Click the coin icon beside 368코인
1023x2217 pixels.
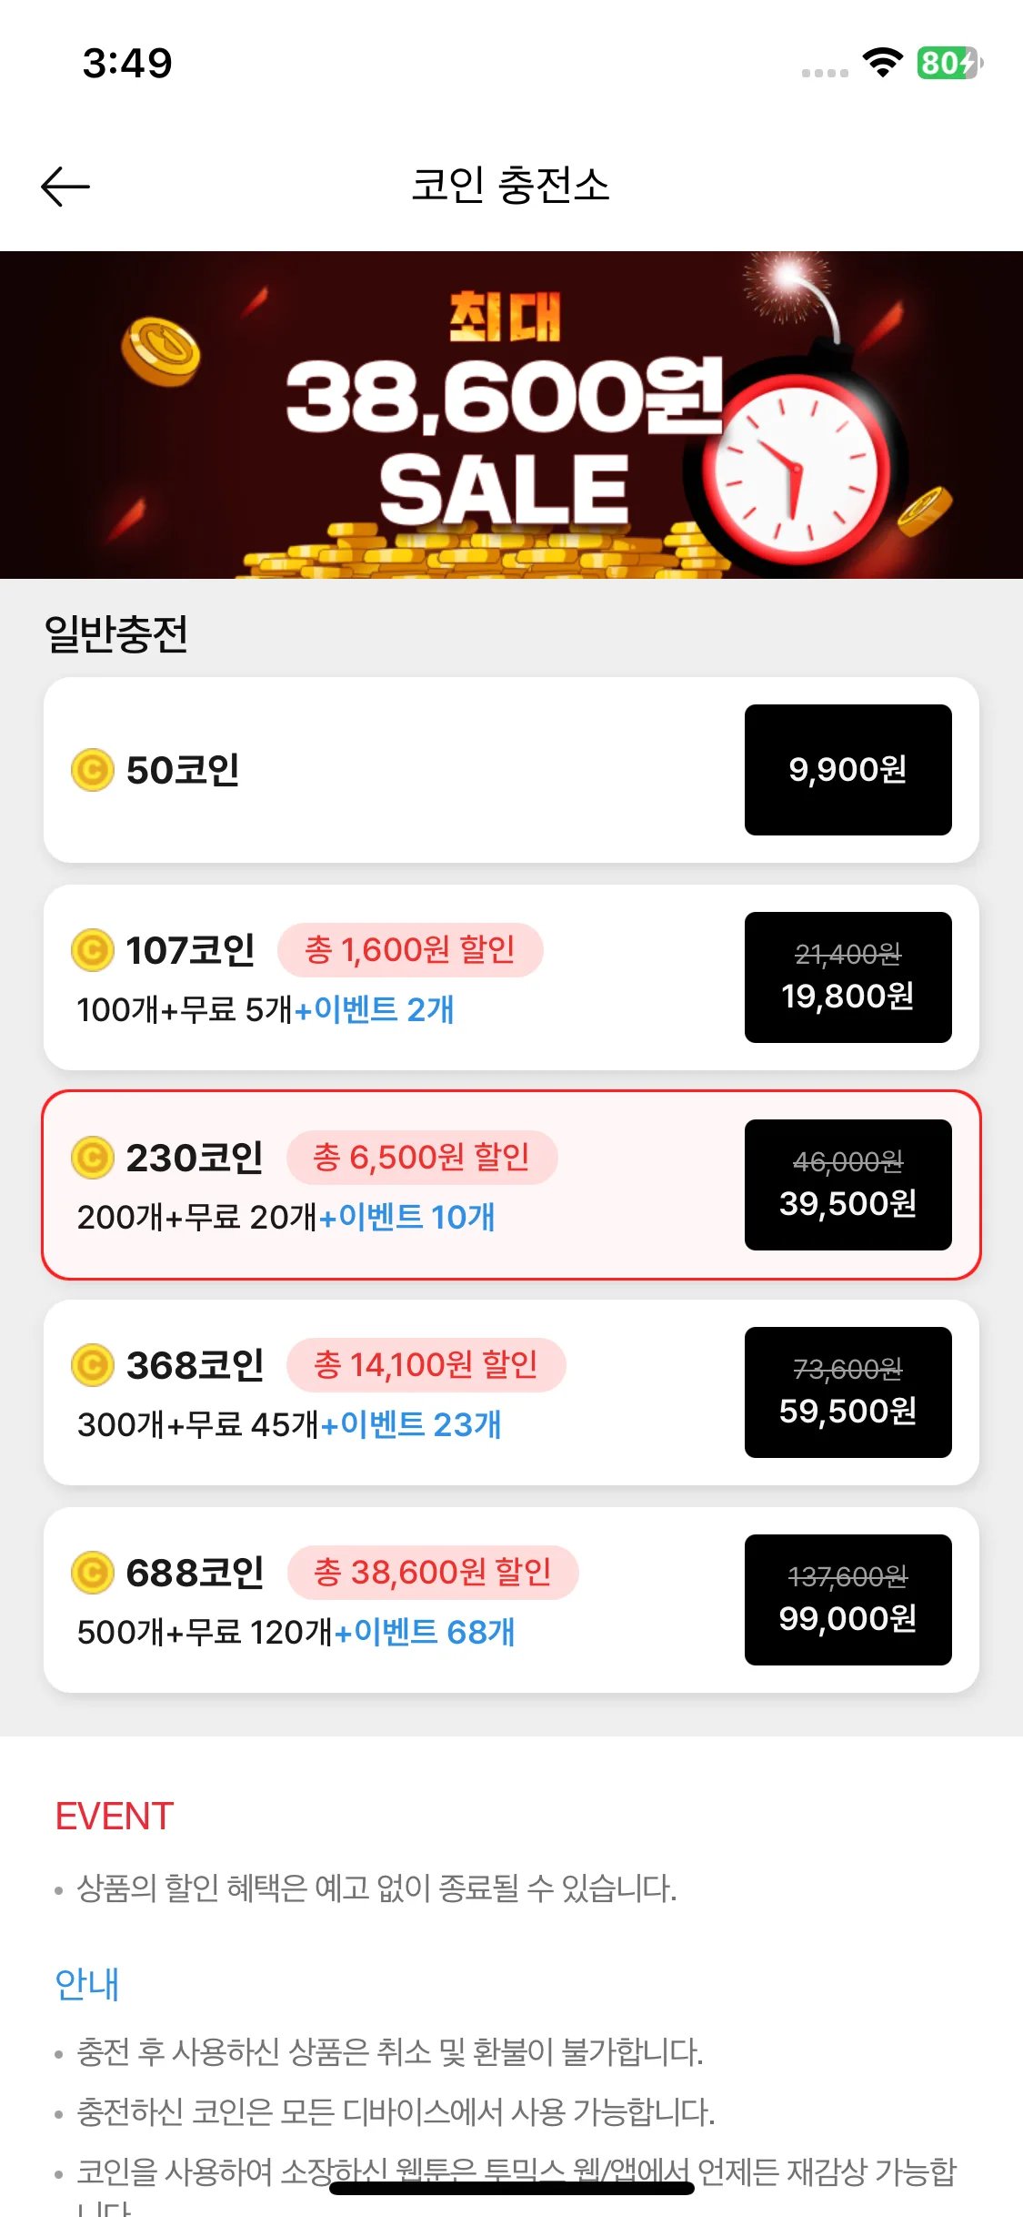93,1365
